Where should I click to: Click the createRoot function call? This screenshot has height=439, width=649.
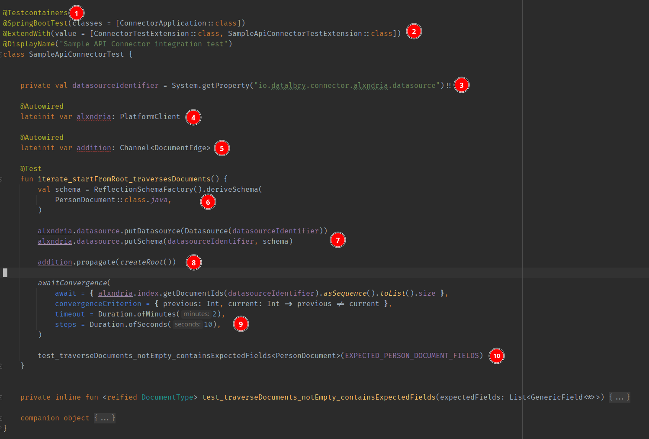(x=141, y=262)
